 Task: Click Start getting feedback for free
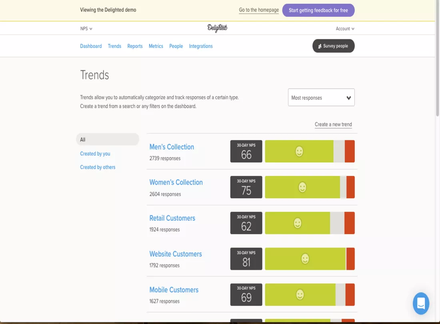[x=318, y=10]
